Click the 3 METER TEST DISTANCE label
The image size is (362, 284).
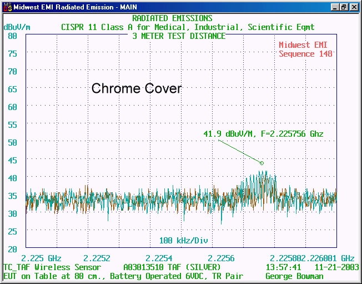pos(179,36)
